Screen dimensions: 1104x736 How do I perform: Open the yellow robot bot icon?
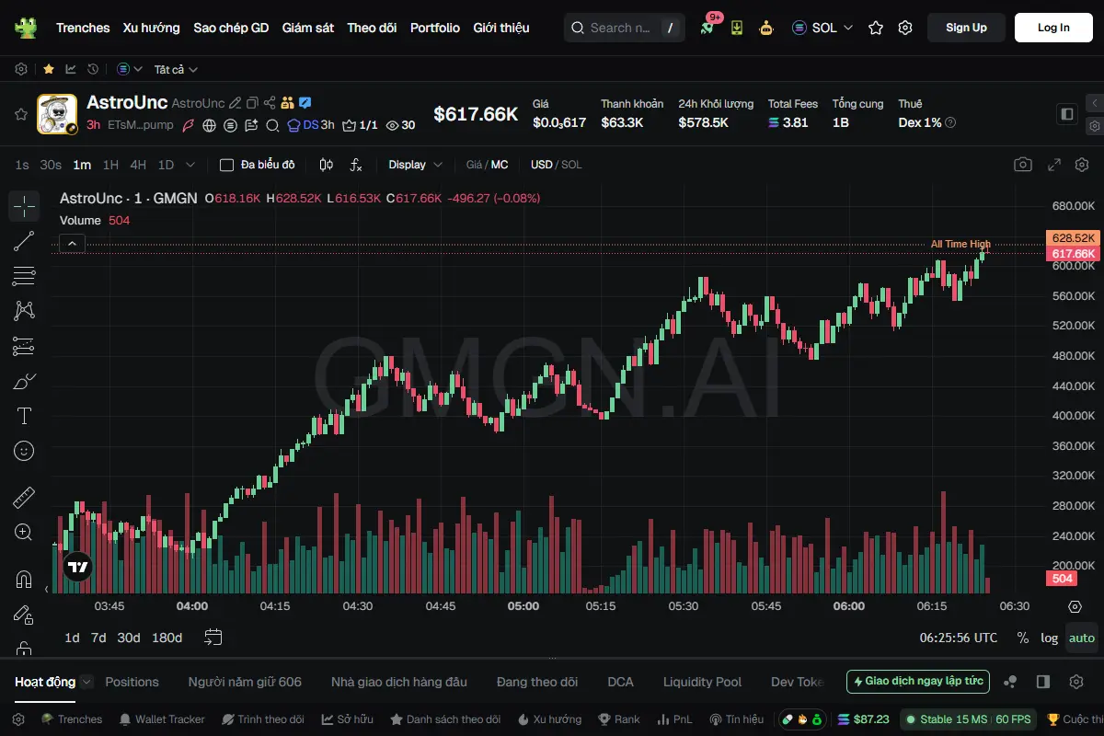pyautogui.click(x=766, y=28)
